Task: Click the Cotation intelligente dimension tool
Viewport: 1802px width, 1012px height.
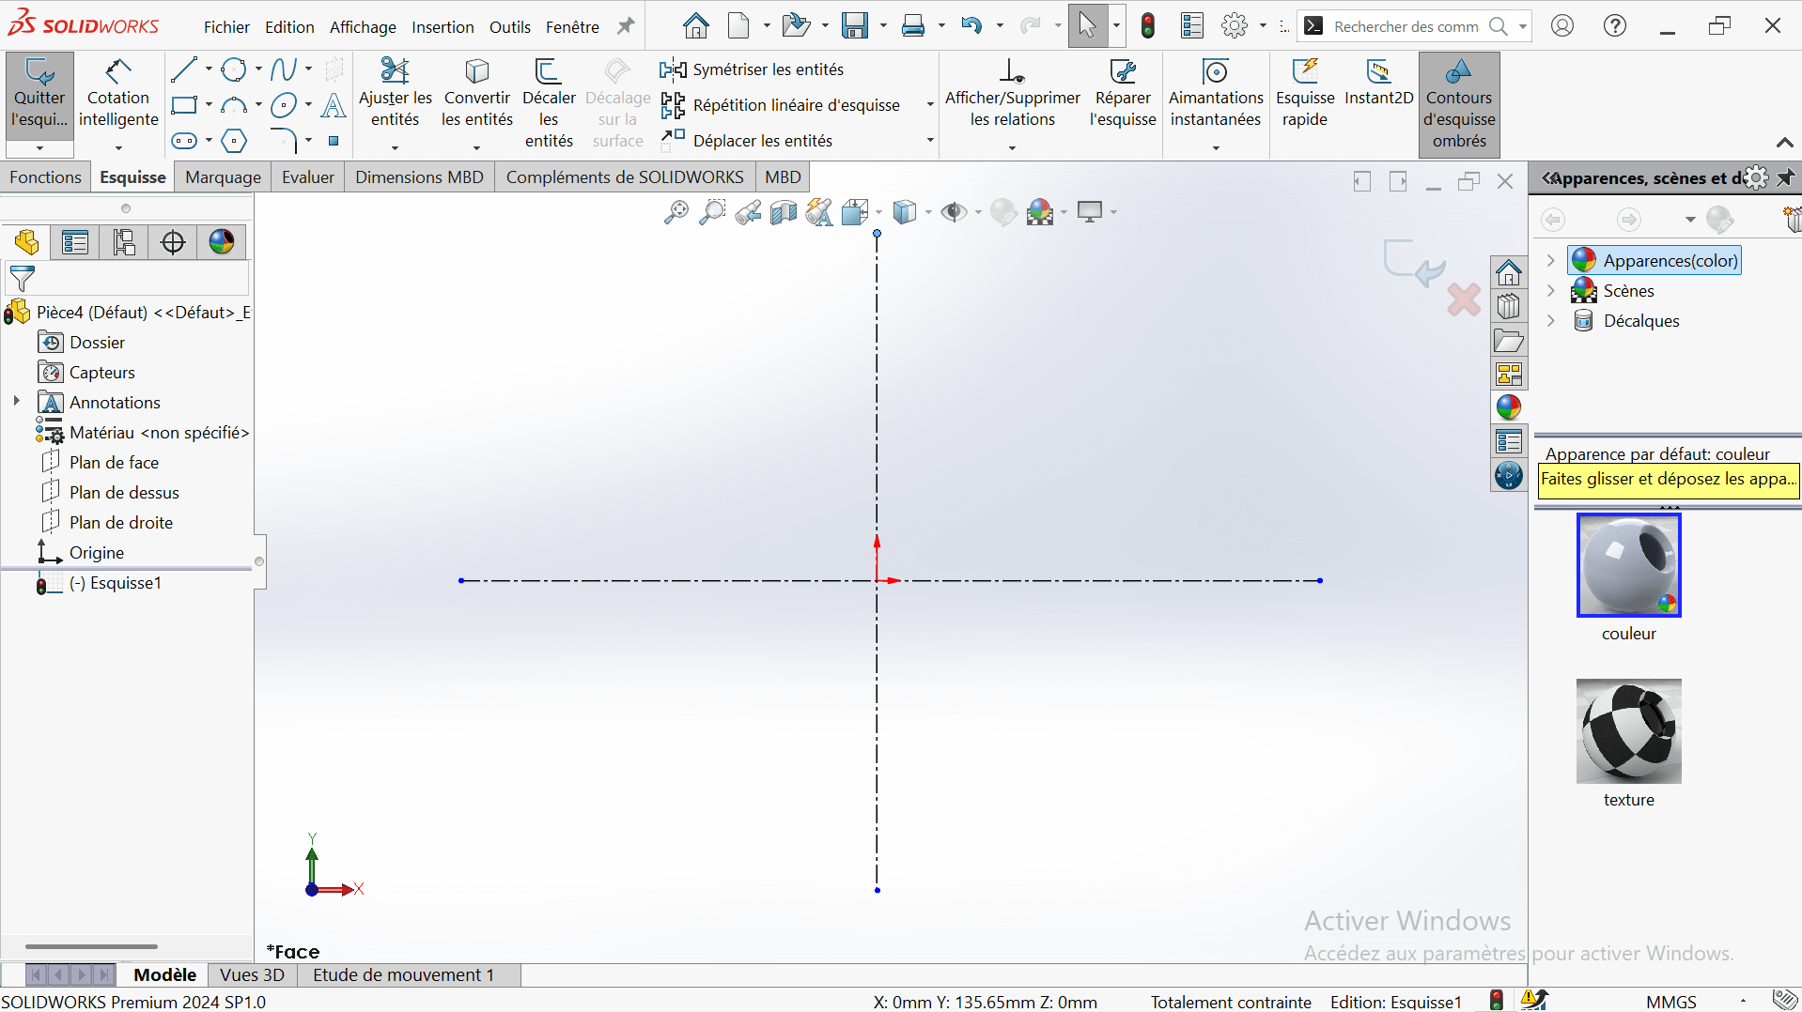Action: pos(118,96)
